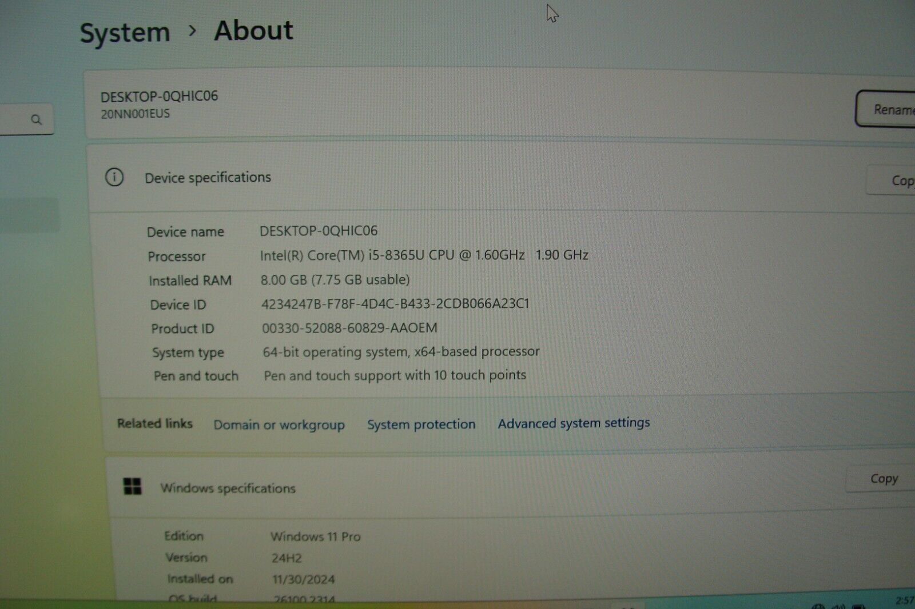
Task: Select the version value 24H2
Action: coord(287,558)
